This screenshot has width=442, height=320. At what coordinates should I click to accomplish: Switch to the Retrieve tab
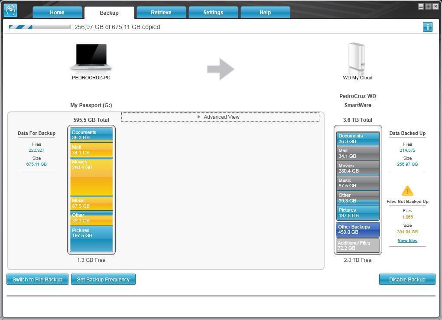(161, 13)
